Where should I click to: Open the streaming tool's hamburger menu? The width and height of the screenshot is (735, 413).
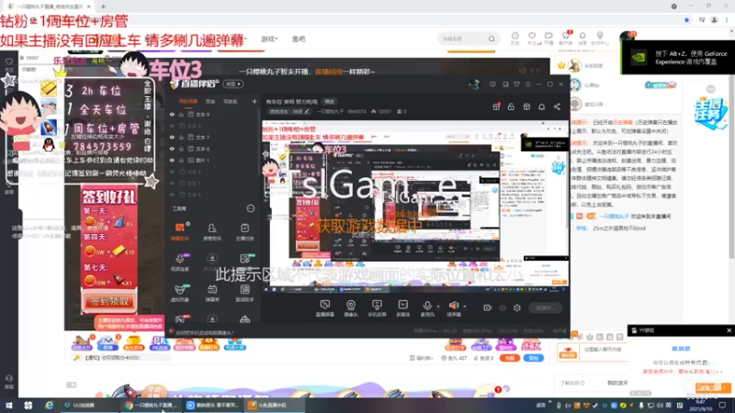point(527,84)
